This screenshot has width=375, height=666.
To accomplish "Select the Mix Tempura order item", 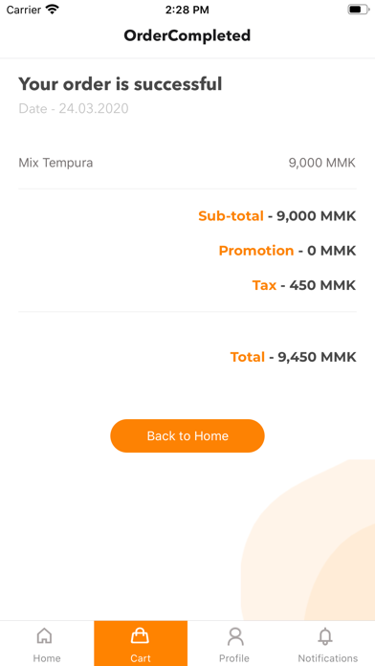I will coord(55,163).
